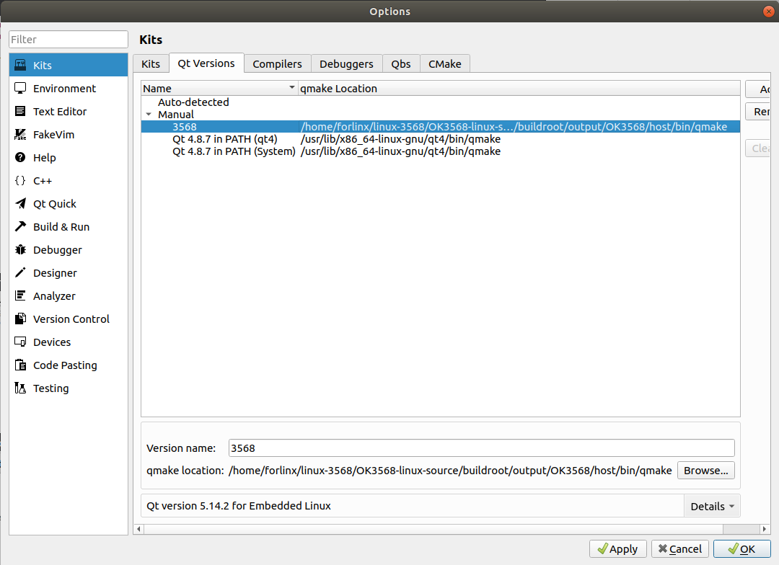Switch to the CMake tab
This screenshot has width=779, height=565.
[x=444, y=64]
